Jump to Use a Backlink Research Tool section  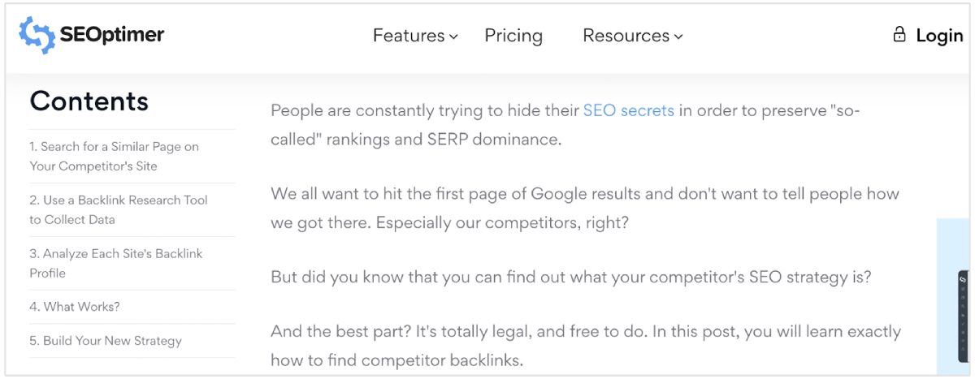119,209
